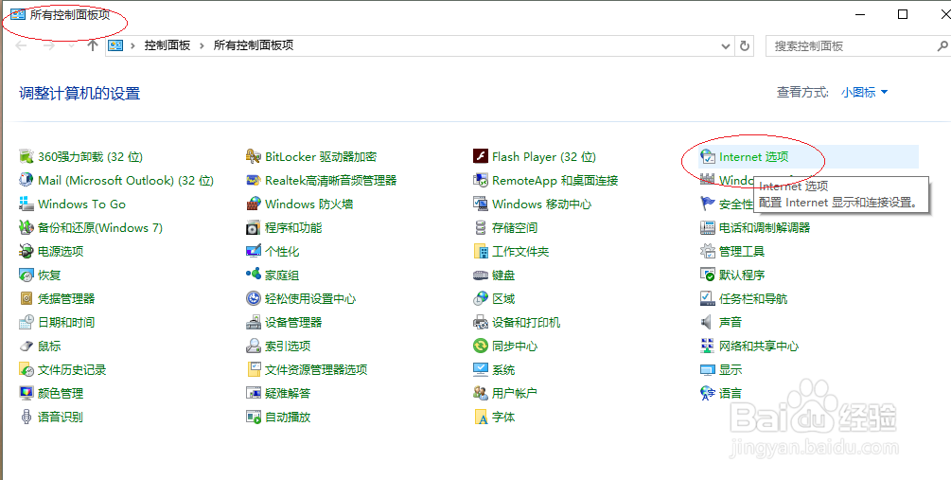Open the 电源选项 icon
The width and height of the screenshot is (951, 480).
click(26, 251)
